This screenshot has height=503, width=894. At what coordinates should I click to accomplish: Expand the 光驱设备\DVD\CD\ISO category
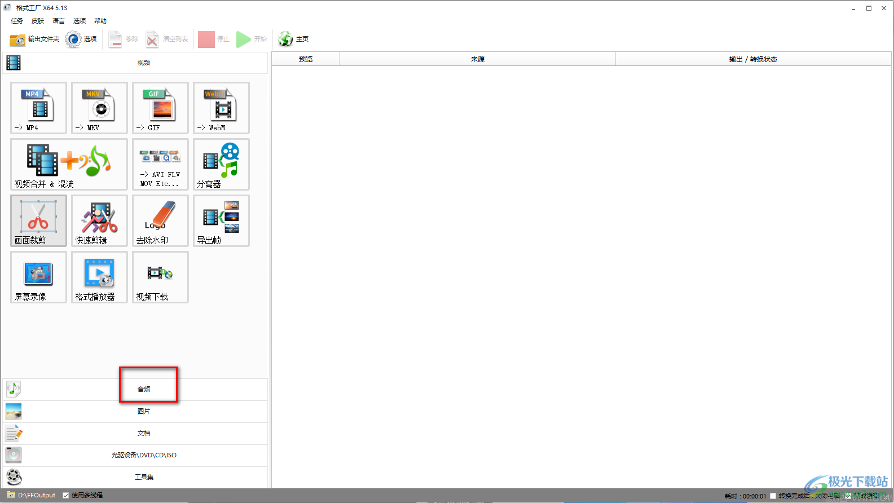coord(135,455)
